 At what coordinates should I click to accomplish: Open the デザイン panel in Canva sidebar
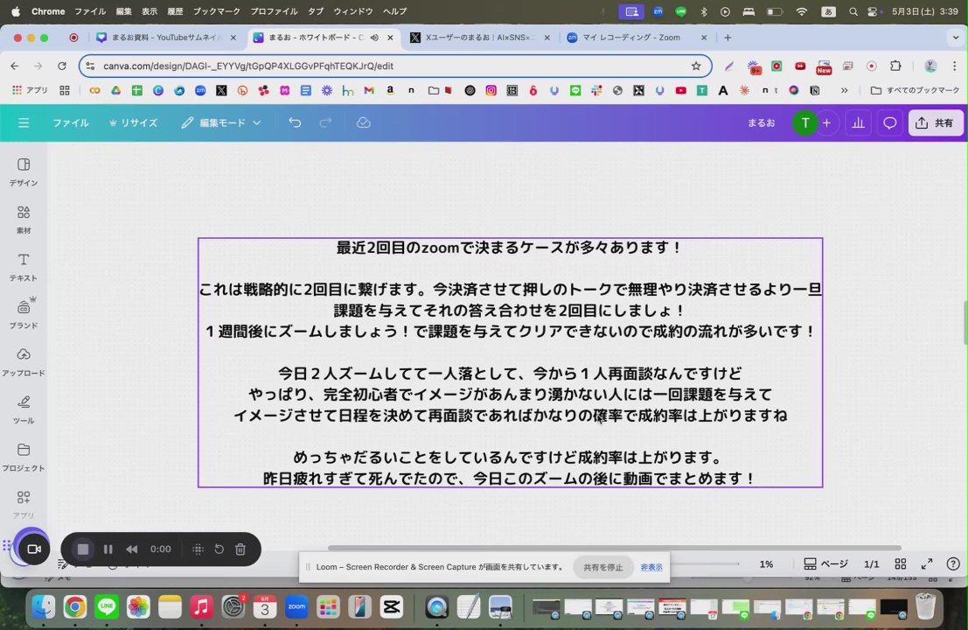pyautogui.click(x=24, y=171)
